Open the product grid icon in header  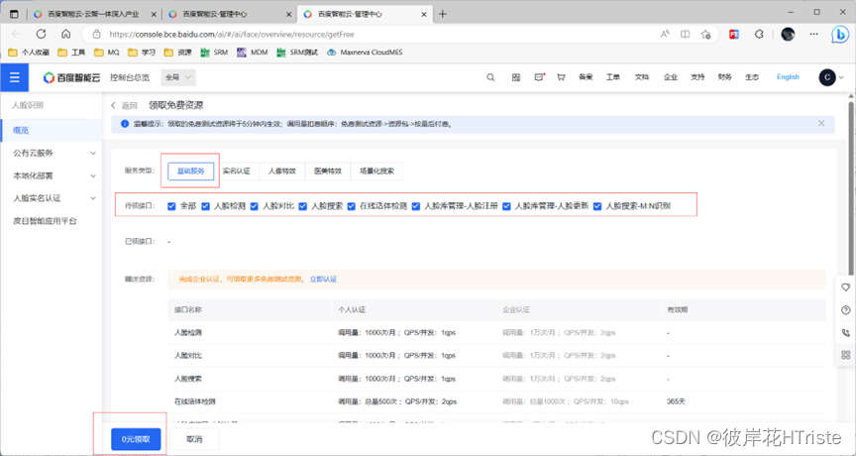pos(516,77)
